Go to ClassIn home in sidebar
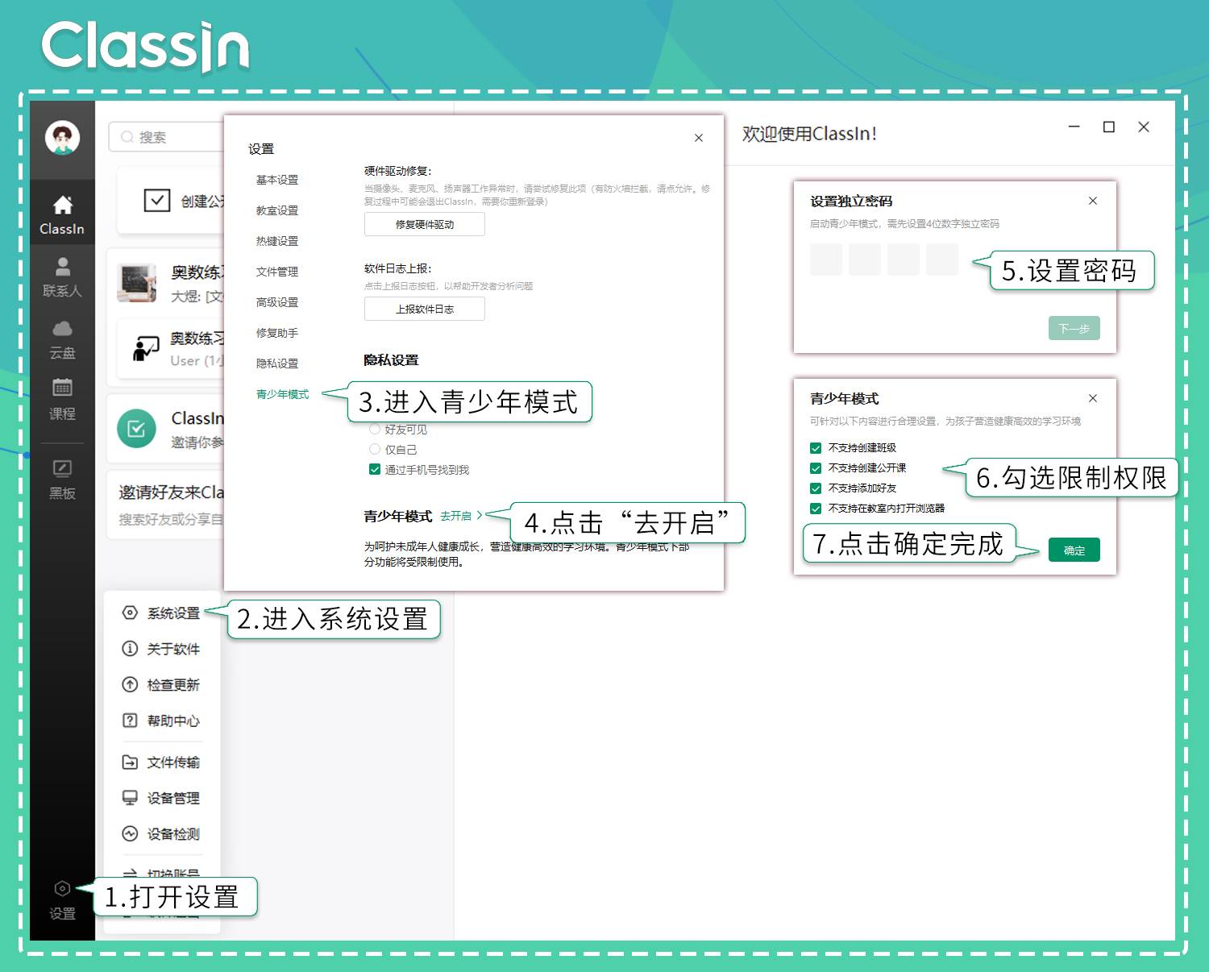 tap(62, 215)
